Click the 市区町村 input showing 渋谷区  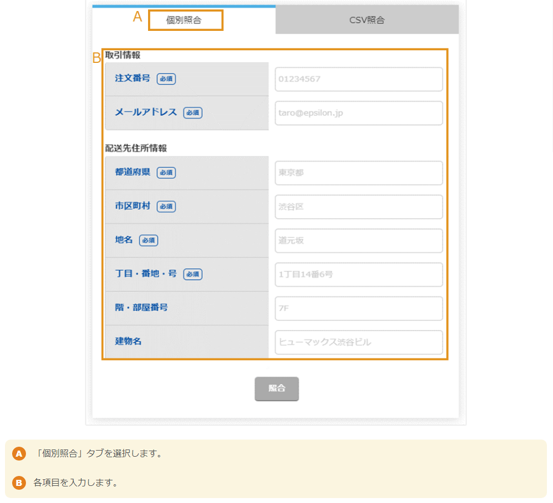click(x=358, y=207)
